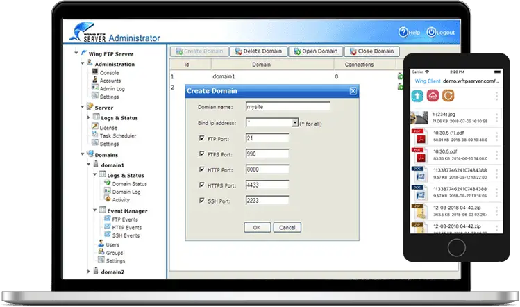Open the Help icon in header

click(403, 32)
